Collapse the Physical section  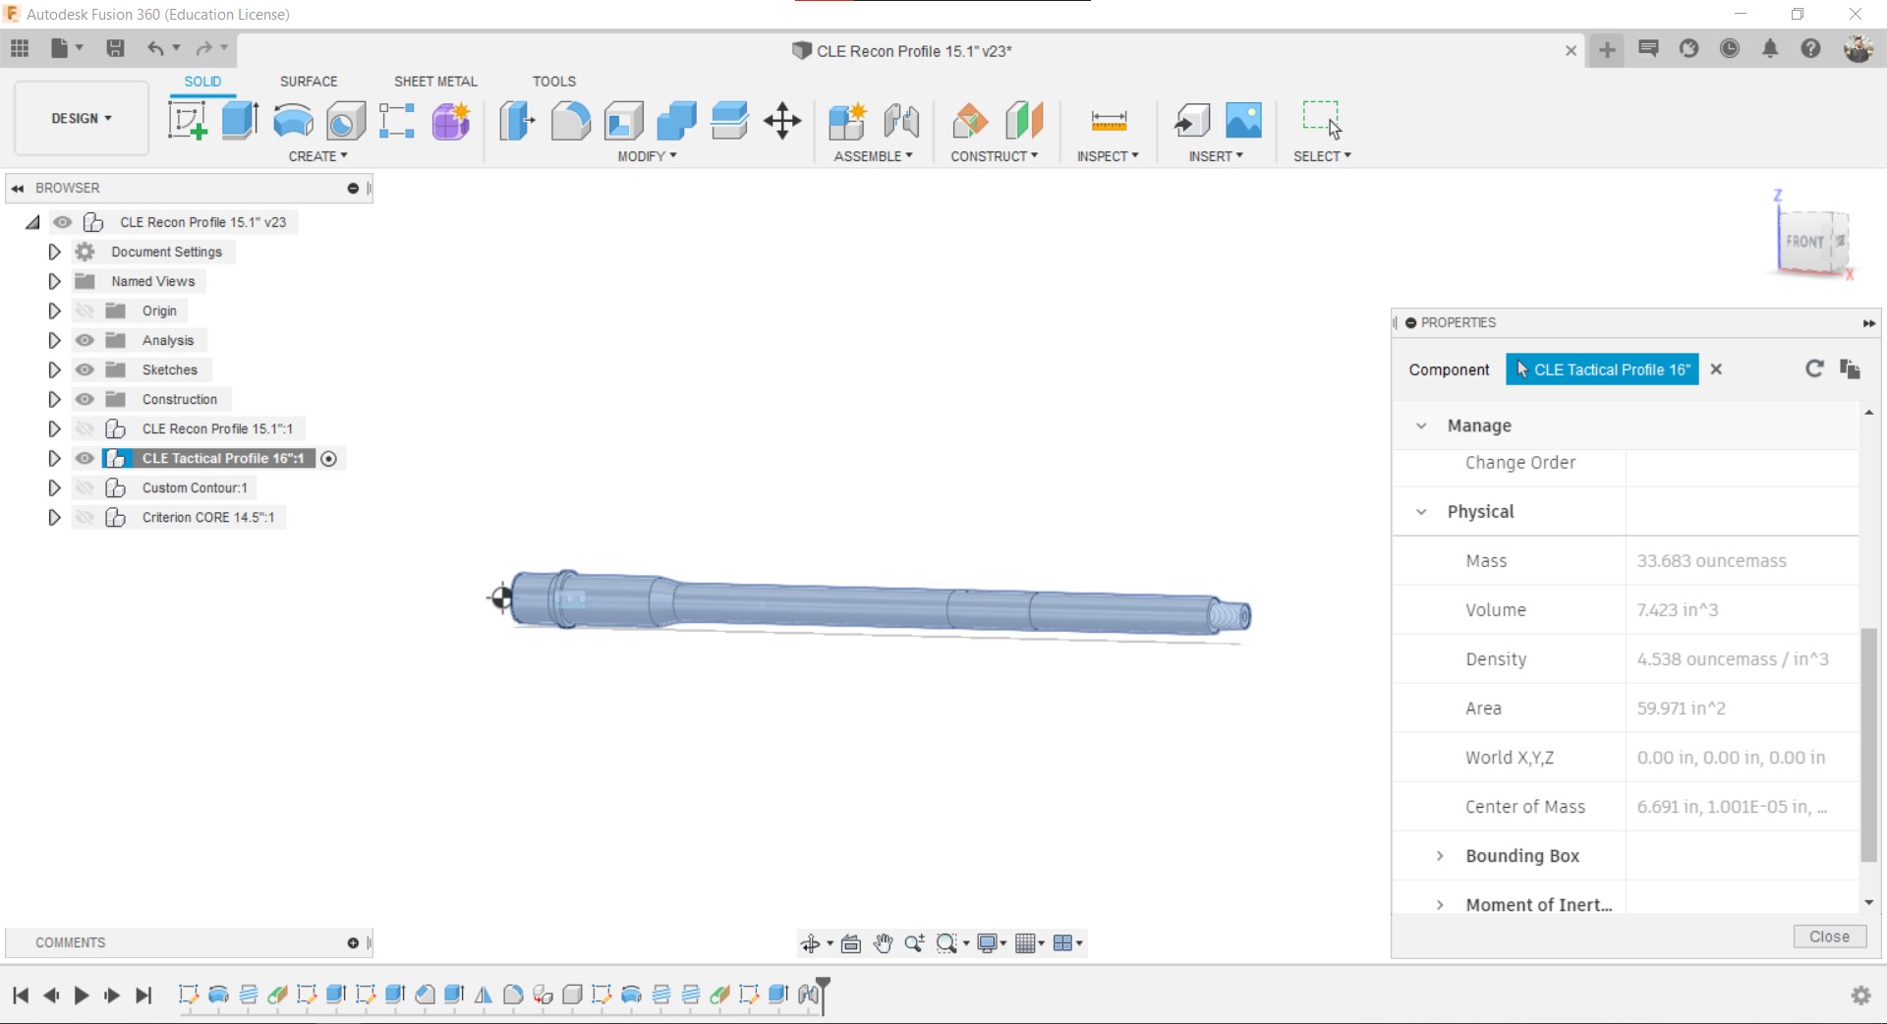[x=1421, y=511]
